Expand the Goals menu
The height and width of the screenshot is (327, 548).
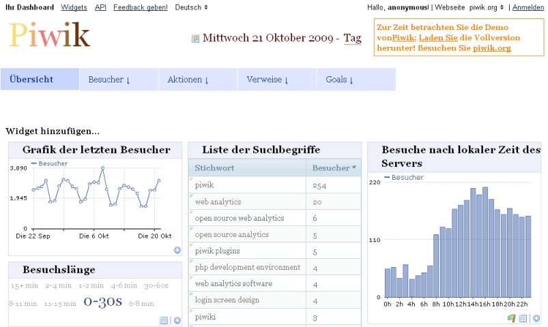(356, 80)
